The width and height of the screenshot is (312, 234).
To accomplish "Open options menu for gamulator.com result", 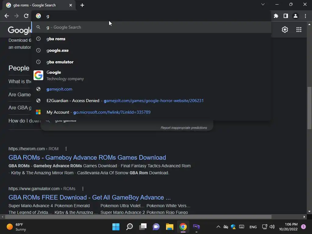I will [83, 189].
